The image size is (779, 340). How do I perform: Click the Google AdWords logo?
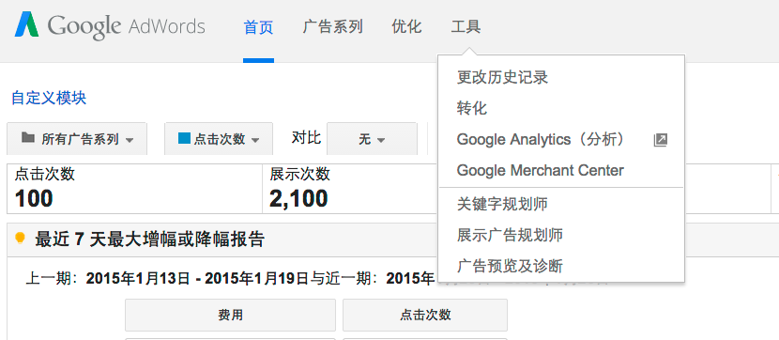point(110,25)
